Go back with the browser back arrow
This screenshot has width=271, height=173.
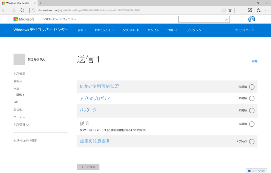pyautogui.click(x=4, y=10)
